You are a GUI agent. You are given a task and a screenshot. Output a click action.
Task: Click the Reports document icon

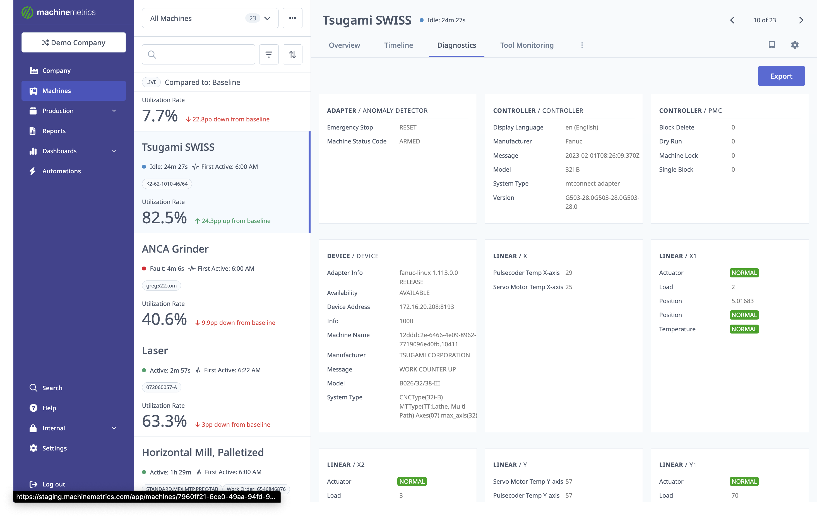(x=33, y=131)
